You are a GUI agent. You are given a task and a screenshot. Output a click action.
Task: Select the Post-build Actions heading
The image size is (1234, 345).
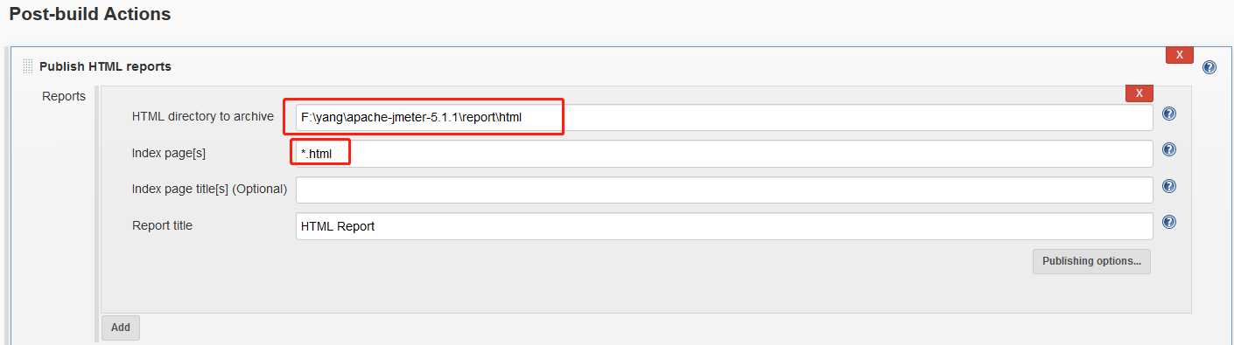pyautogui.click(x=90, y=15)
